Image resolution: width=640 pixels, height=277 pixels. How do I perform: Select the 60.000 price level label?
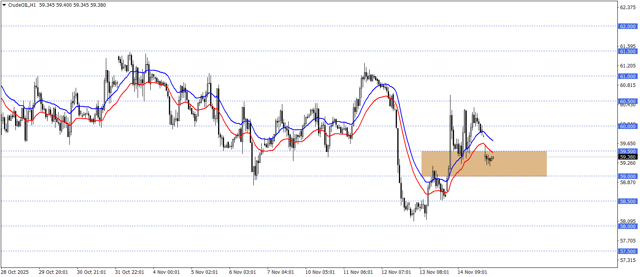[627, 126]
